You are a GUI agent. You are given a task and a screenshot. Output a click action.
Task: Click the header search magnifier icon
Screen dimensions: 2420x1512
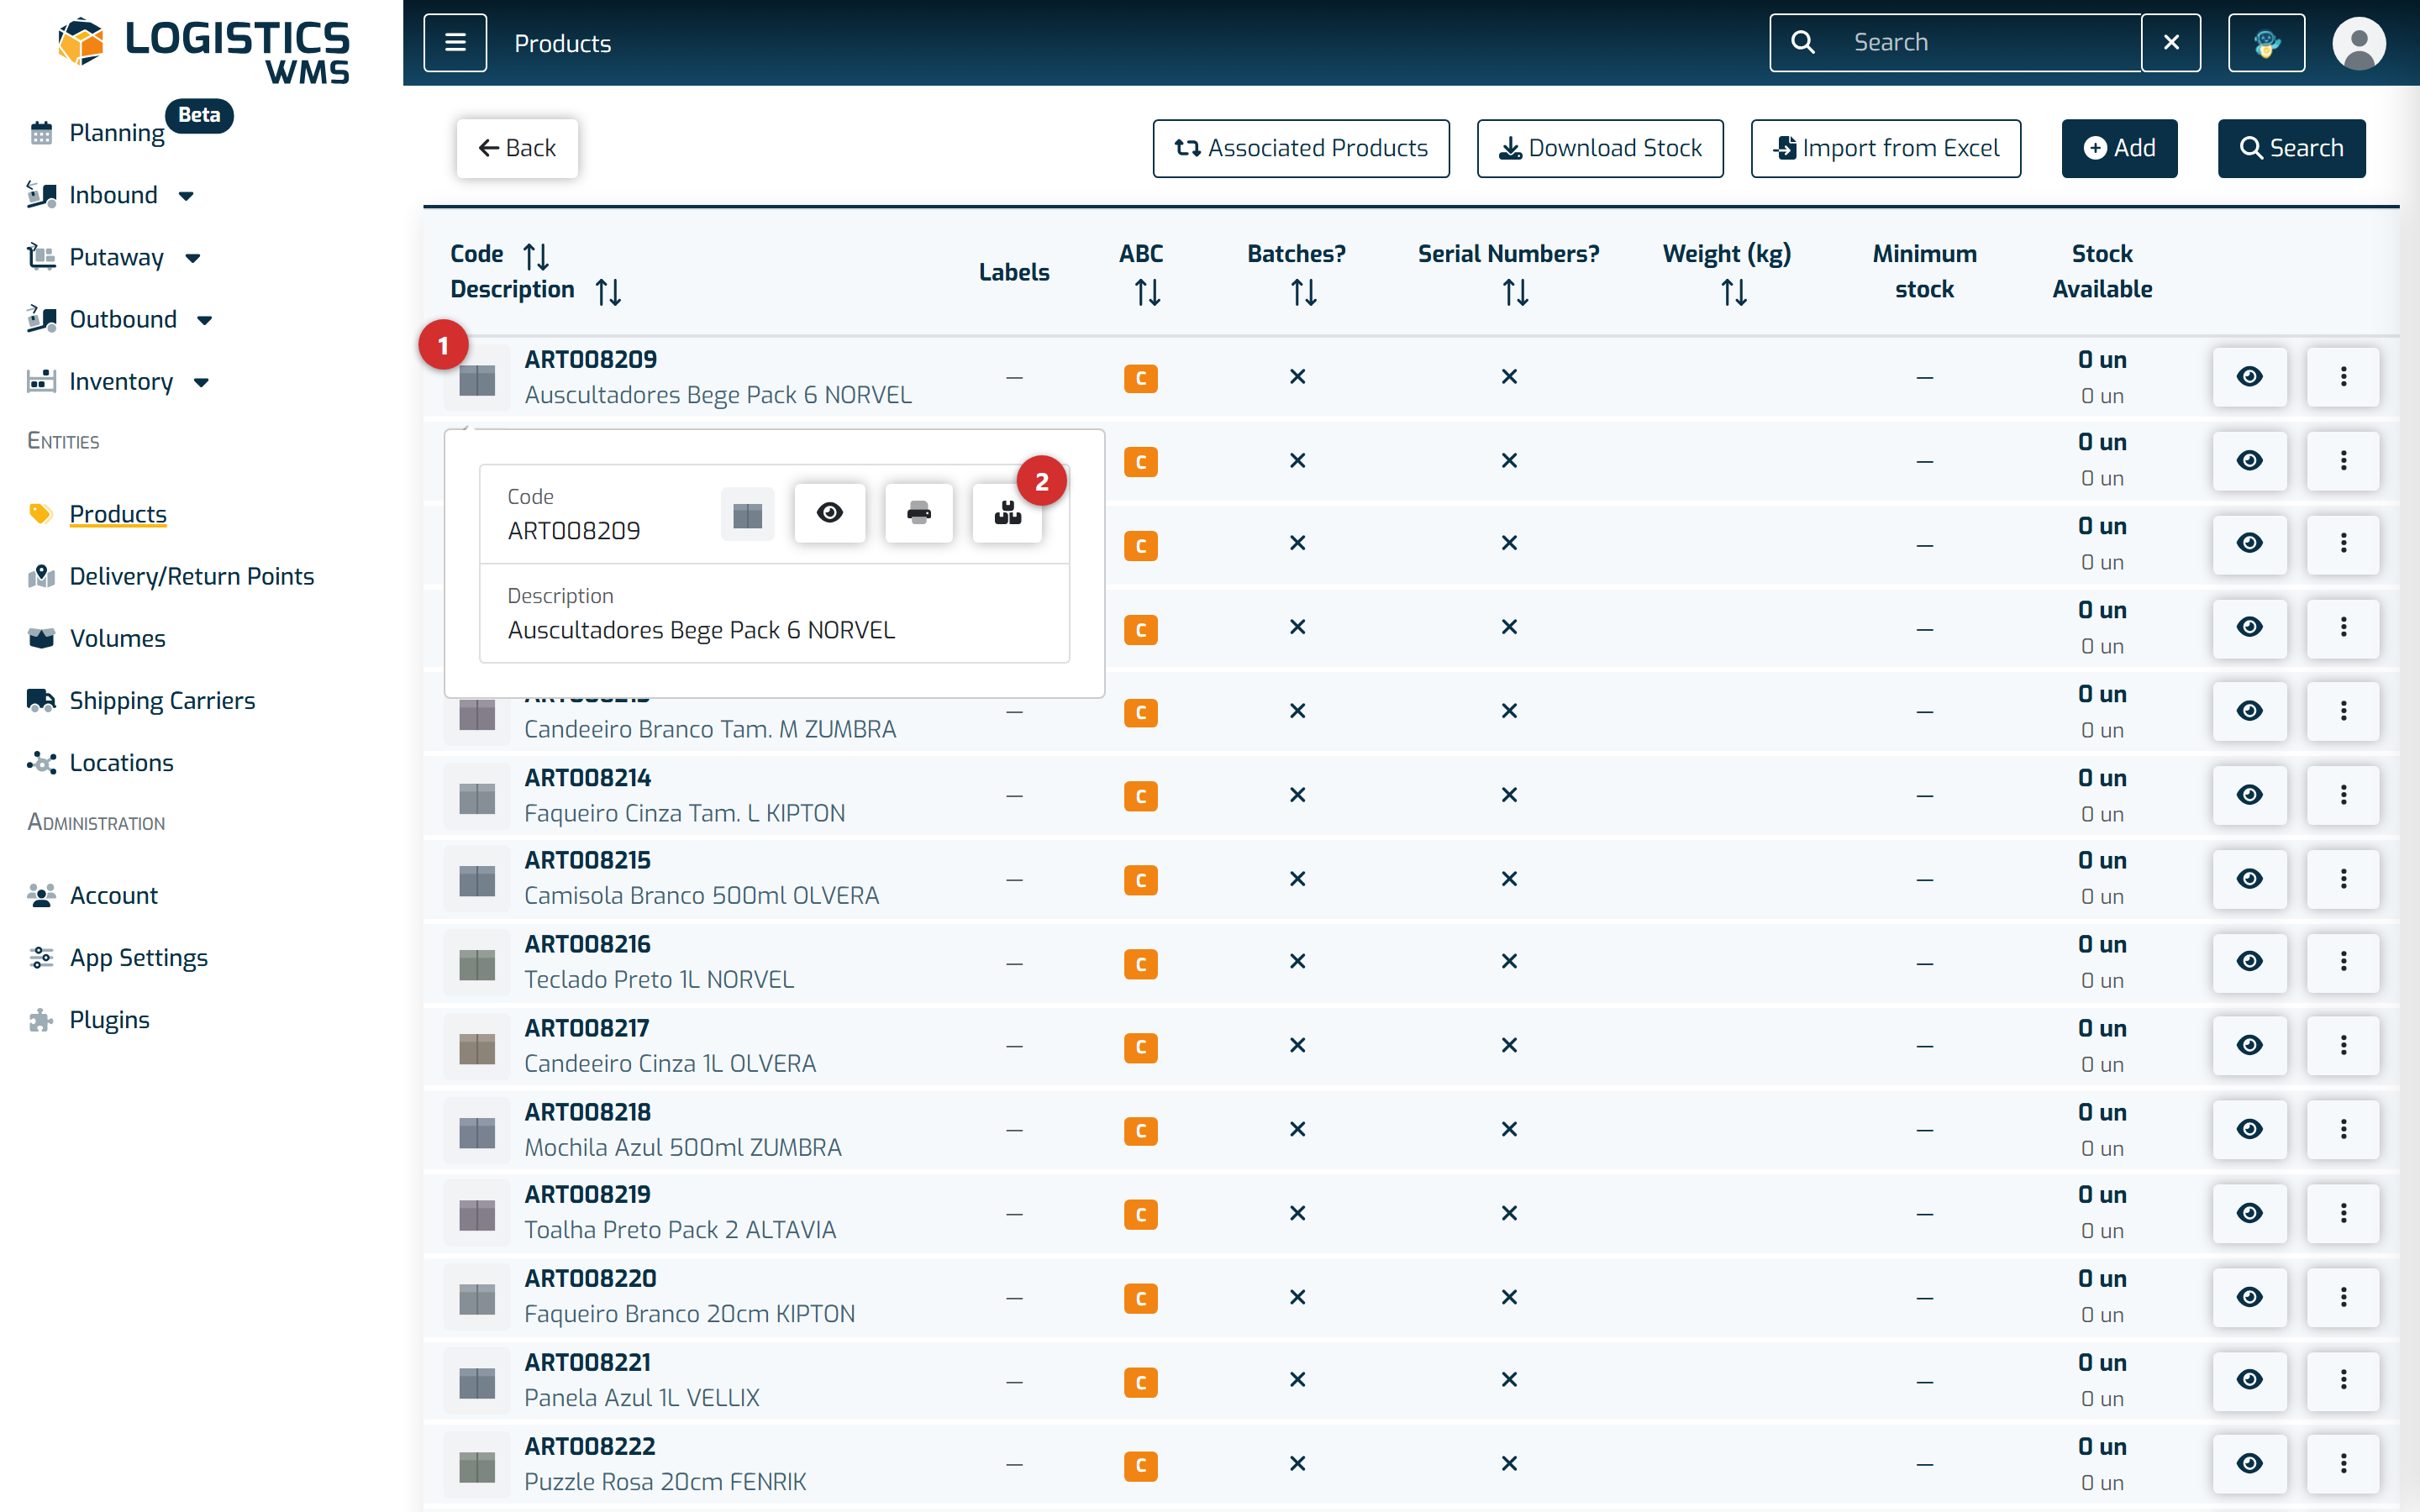[1803, 43]
